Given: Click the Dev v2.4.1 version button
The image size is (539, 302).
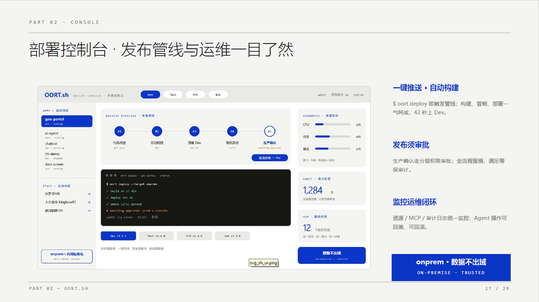Looking at the screenshot, I should 119,236.
